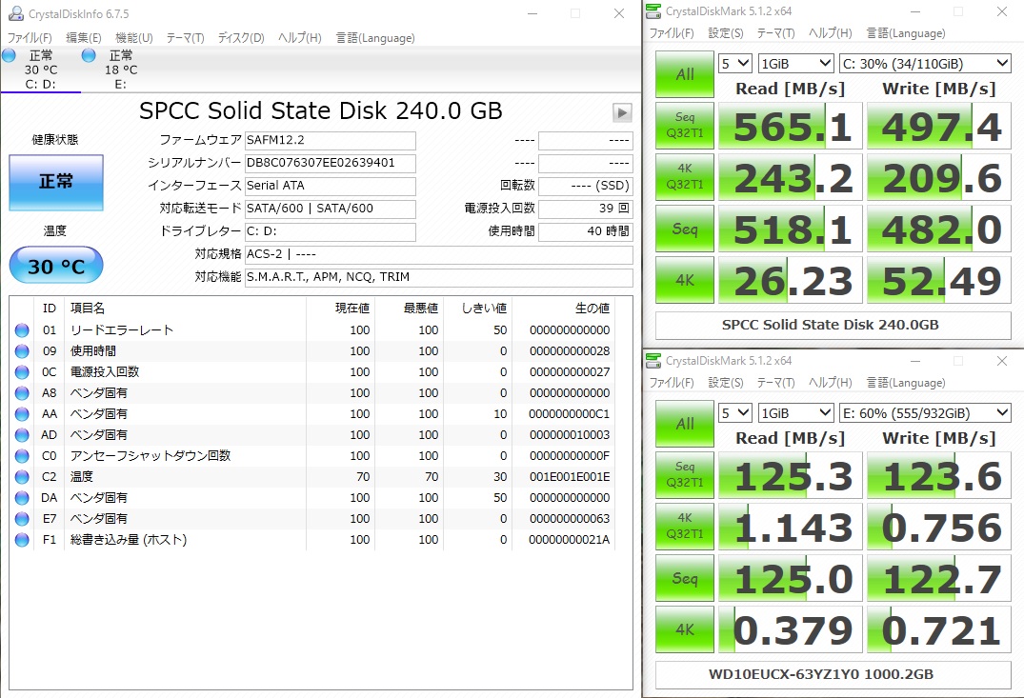Click status orb for ID 01 row

[x=22, y=330]
